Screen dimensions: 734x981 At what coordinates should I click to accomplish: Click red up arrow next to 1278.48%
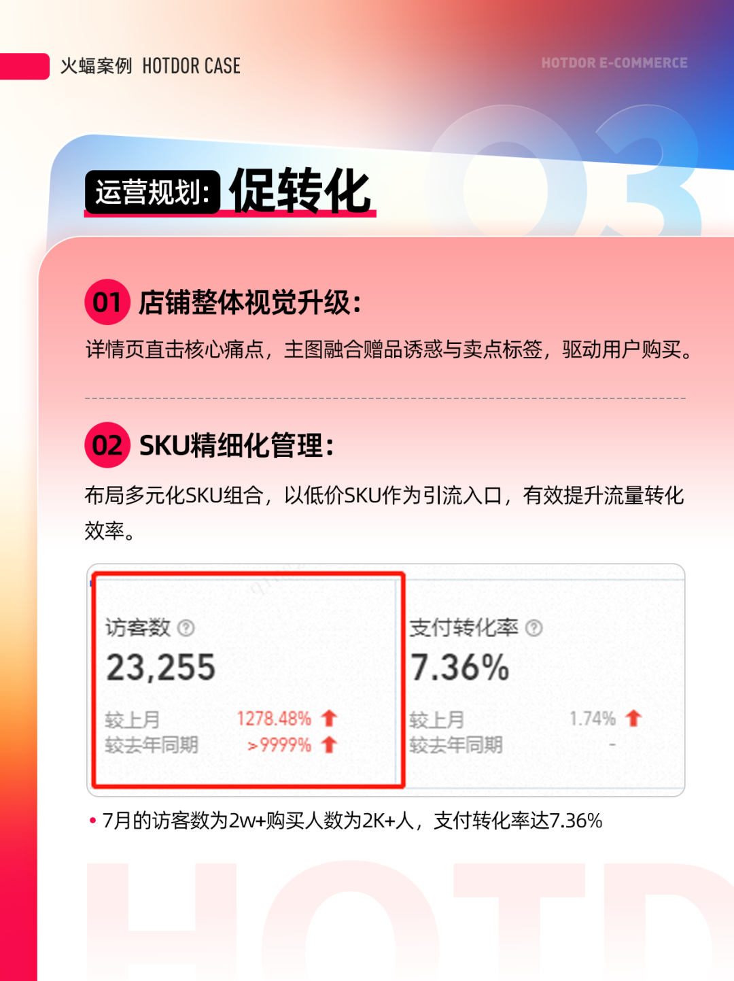(x=330, y=718)
